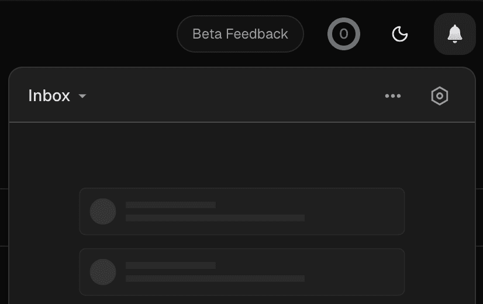Click the second notification's avatar circle
483x304 pixels.
(103, 272)
